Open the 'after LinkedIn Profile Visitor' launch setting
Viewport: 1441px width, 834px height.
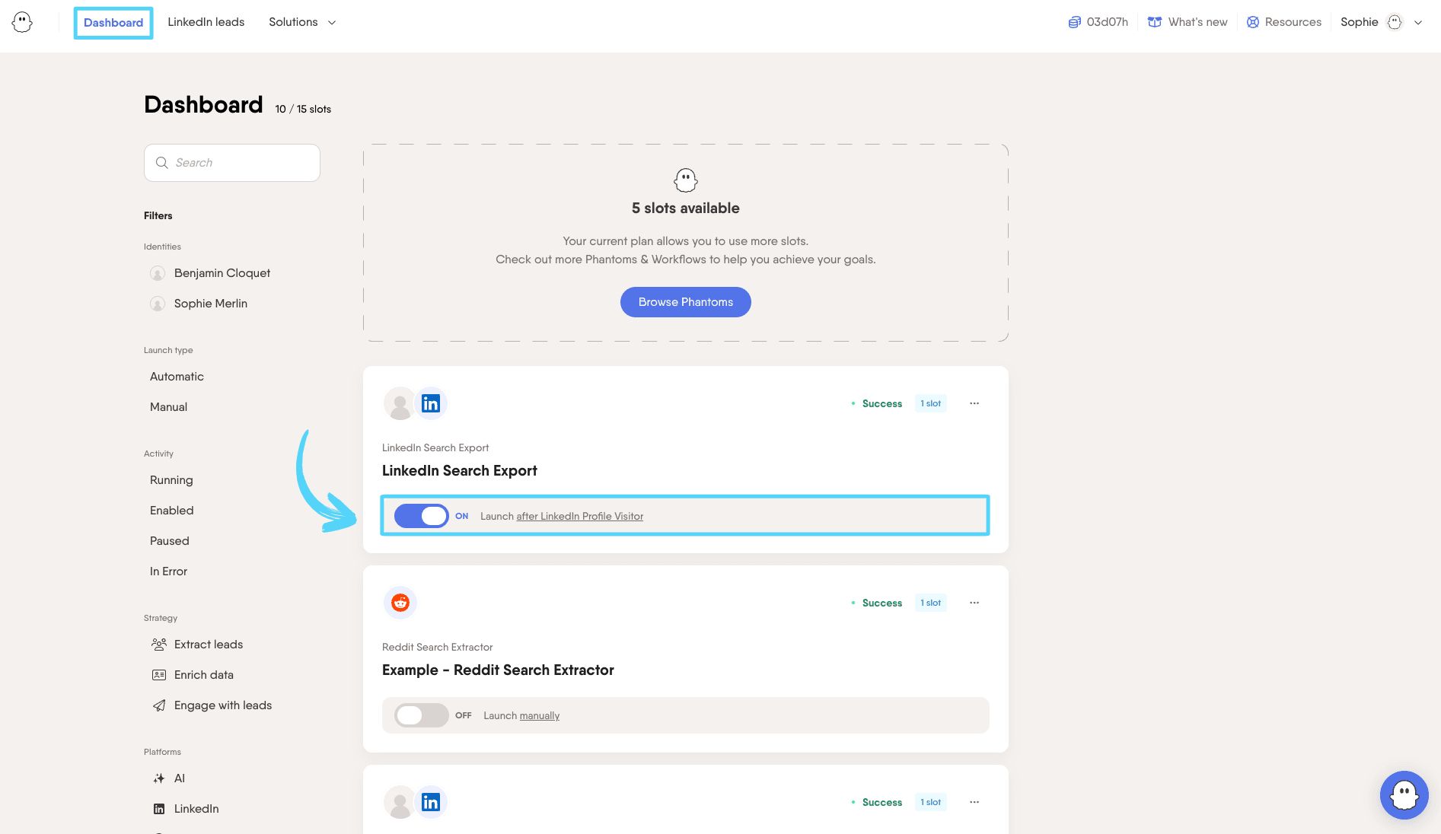tap(579, 517)
